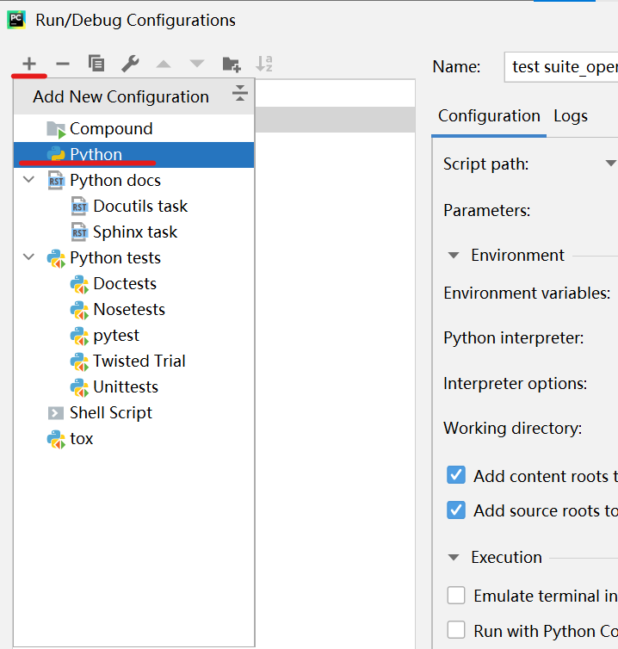Click the PyCharm logo in title bar
The height and width of the screenshot is (649, 618).
17,19
